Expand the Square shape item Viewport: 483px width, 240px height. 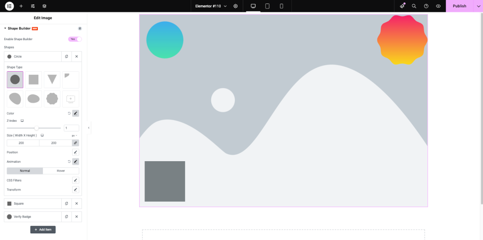[x=33, y=204]
